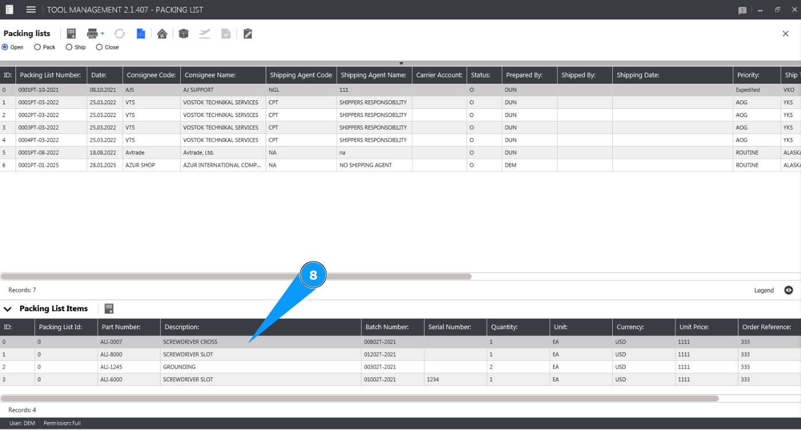
Task: Select packing list 0002PT-03-2022
Action: (x=400, y=115)
